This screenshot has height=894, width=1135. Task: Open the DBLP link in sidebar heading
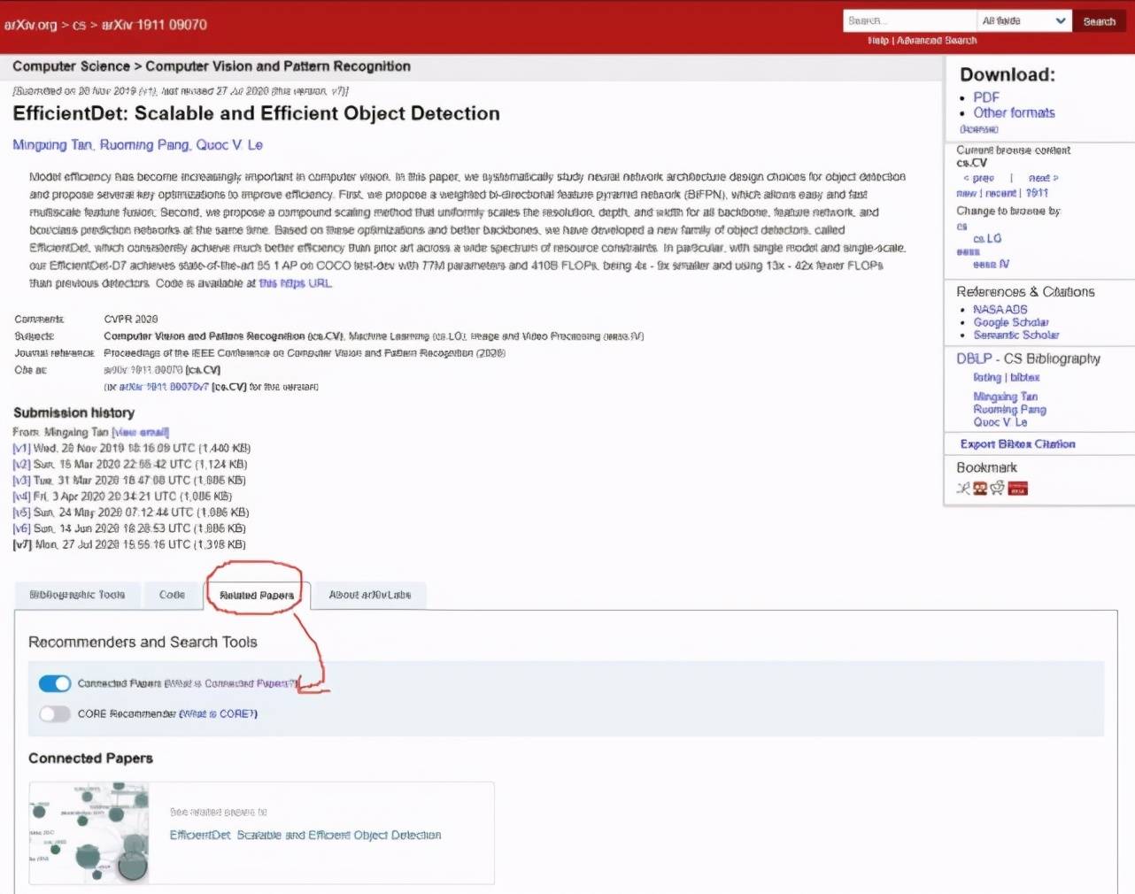click(x=974, y=358)
